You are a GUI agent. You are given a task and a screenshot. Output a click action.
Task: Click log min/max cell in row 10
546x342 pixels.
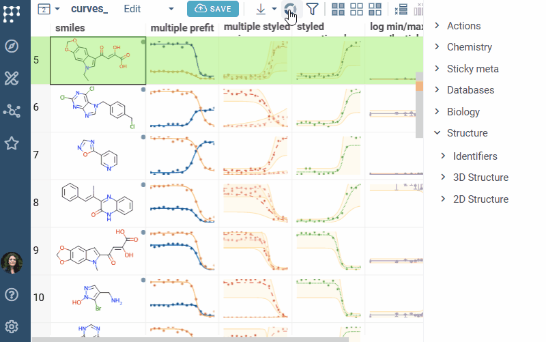394,298
